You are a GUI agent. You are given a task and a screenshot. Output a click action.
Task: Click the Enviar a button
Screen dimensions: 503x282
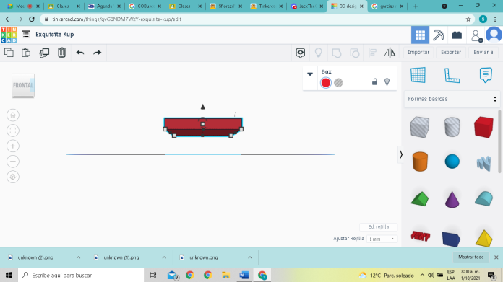(483, 52)
